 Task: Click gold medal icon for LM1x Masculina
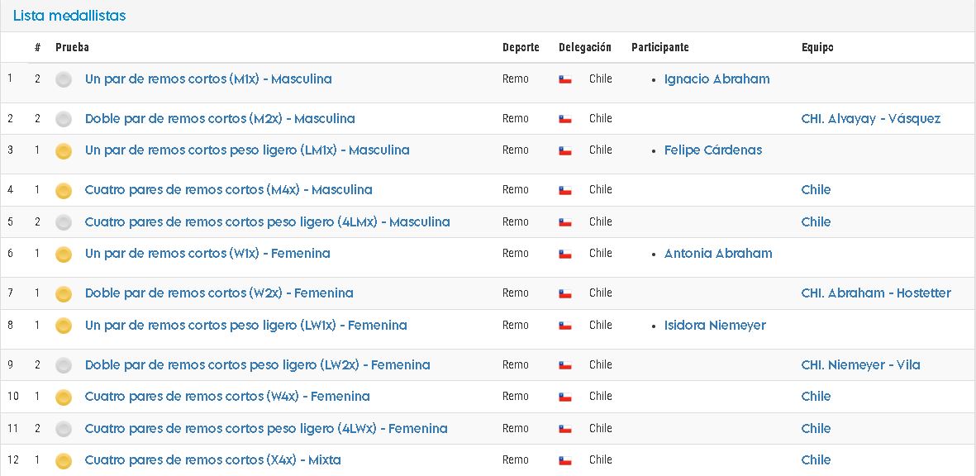pyautogui.click(x=64, y=151)
